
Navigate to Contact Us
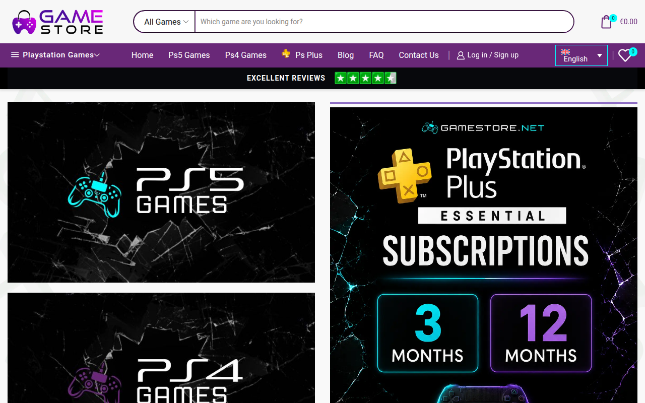419,55
